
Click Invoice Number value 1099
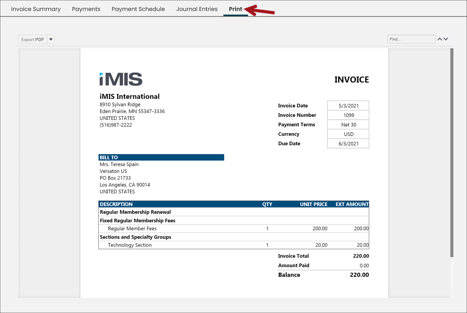(x=348, y=115)
